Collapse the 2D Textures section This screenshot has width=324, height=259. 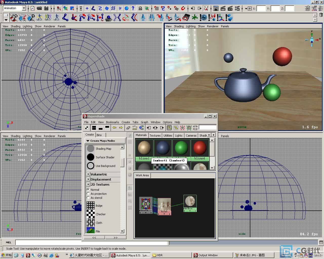click(88, 184)
